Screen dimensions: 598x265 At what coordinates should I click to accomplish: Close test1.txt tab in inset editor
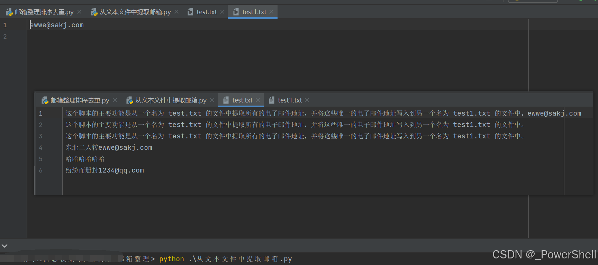pos(307,100)
